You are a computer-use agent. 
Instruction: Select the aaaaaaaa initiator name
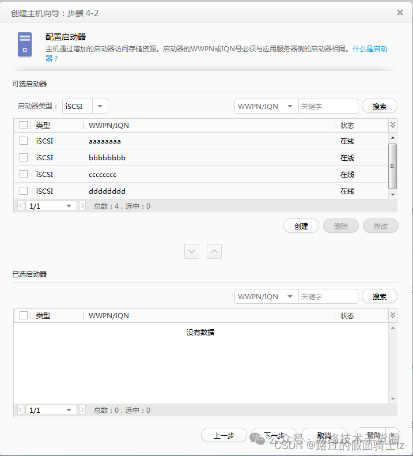tap(105, 141)
